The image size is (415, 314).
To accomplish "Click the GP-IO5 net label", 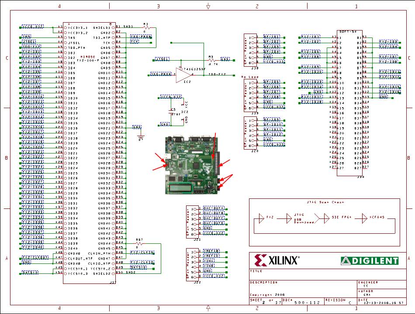I will 272,82.
